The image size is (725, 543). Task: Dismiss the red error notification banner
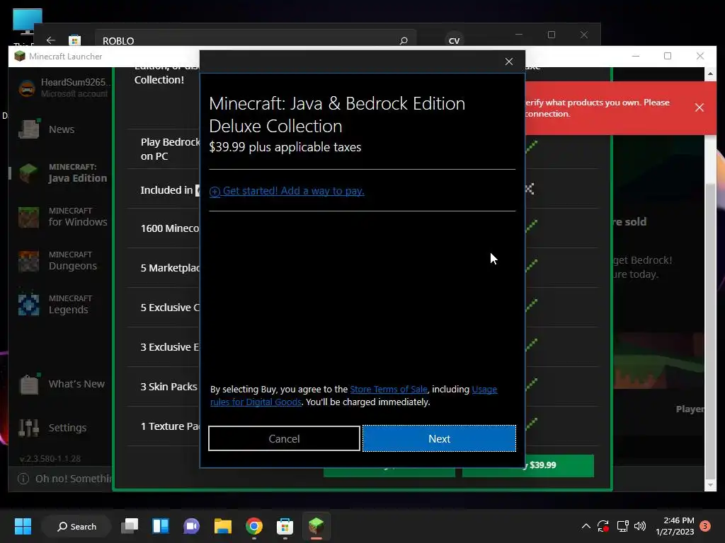click(x=699, y=107)
